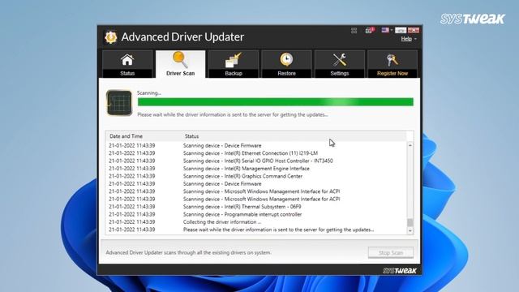Minimize the Advanced Driver Updater window
Screen dimensions: 519x292
tap(401, 31)
